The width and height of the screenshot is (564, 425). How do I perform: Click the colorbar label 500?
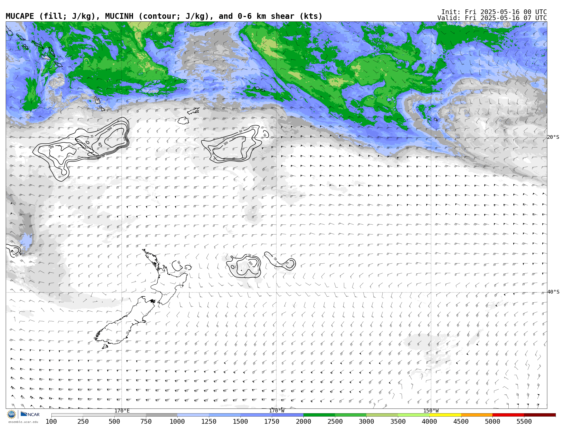114,422
